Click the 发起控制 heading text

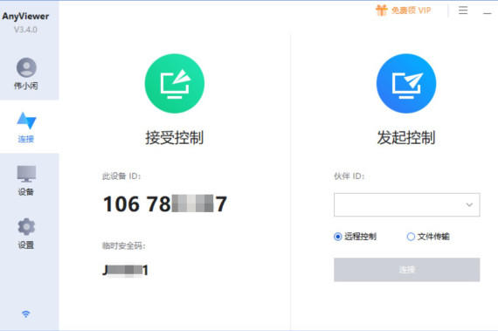(x=406, y=138)
